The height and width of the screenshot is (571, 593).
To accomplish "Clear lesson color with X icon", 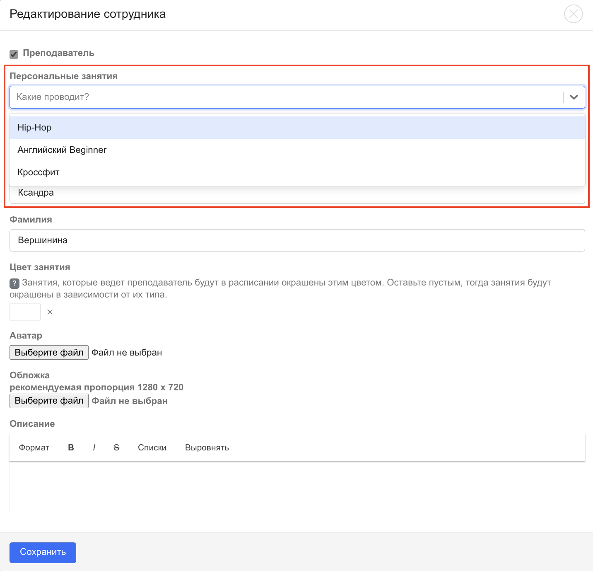I will point(50,312).
